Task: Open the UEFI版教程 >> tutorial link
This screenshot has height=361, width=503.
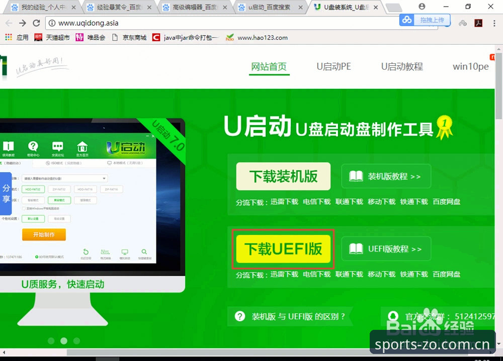Action: (386, 249)
